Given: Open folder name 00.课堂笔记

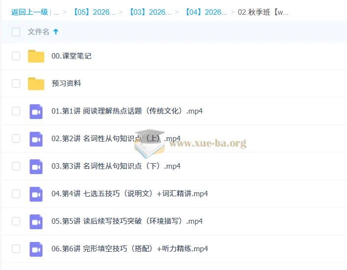Looking at the screenshot, I should coord(71,56).
